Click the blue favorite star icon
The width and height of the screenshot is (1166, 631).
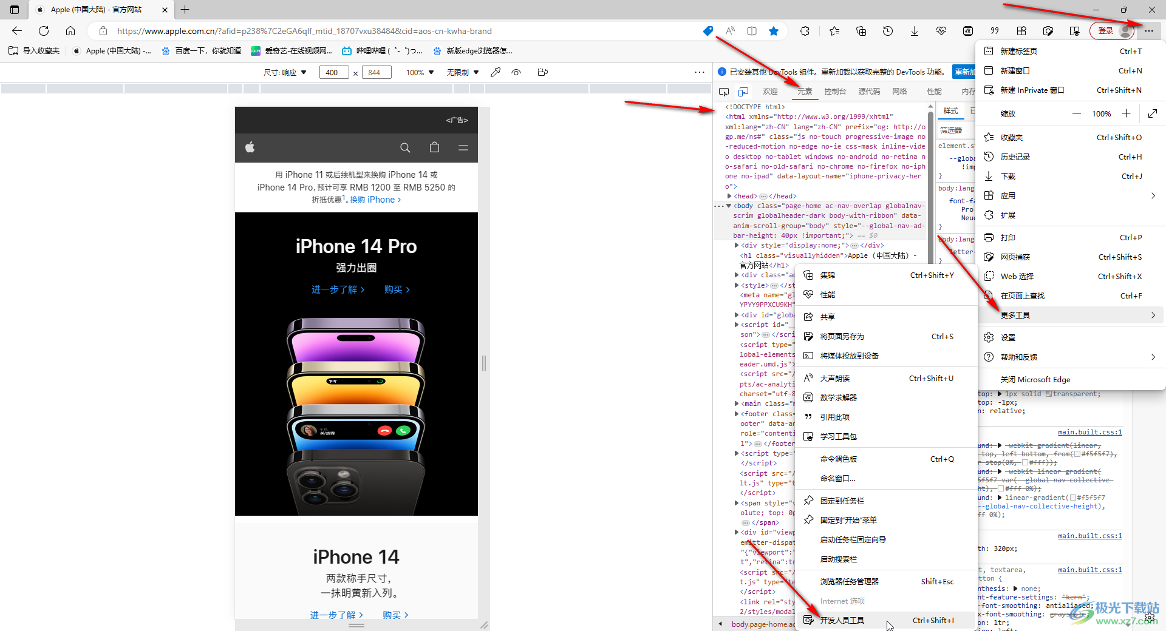click(774, 31)
